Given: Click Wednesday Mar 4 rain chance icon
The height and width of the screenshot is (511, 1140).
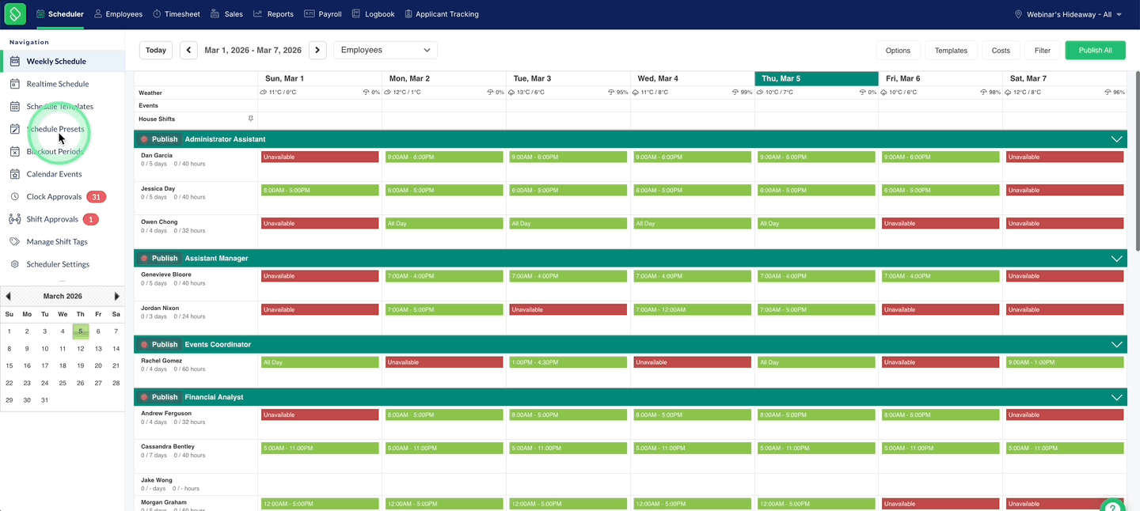Looking at the screenshot, I should pos(736,93).
